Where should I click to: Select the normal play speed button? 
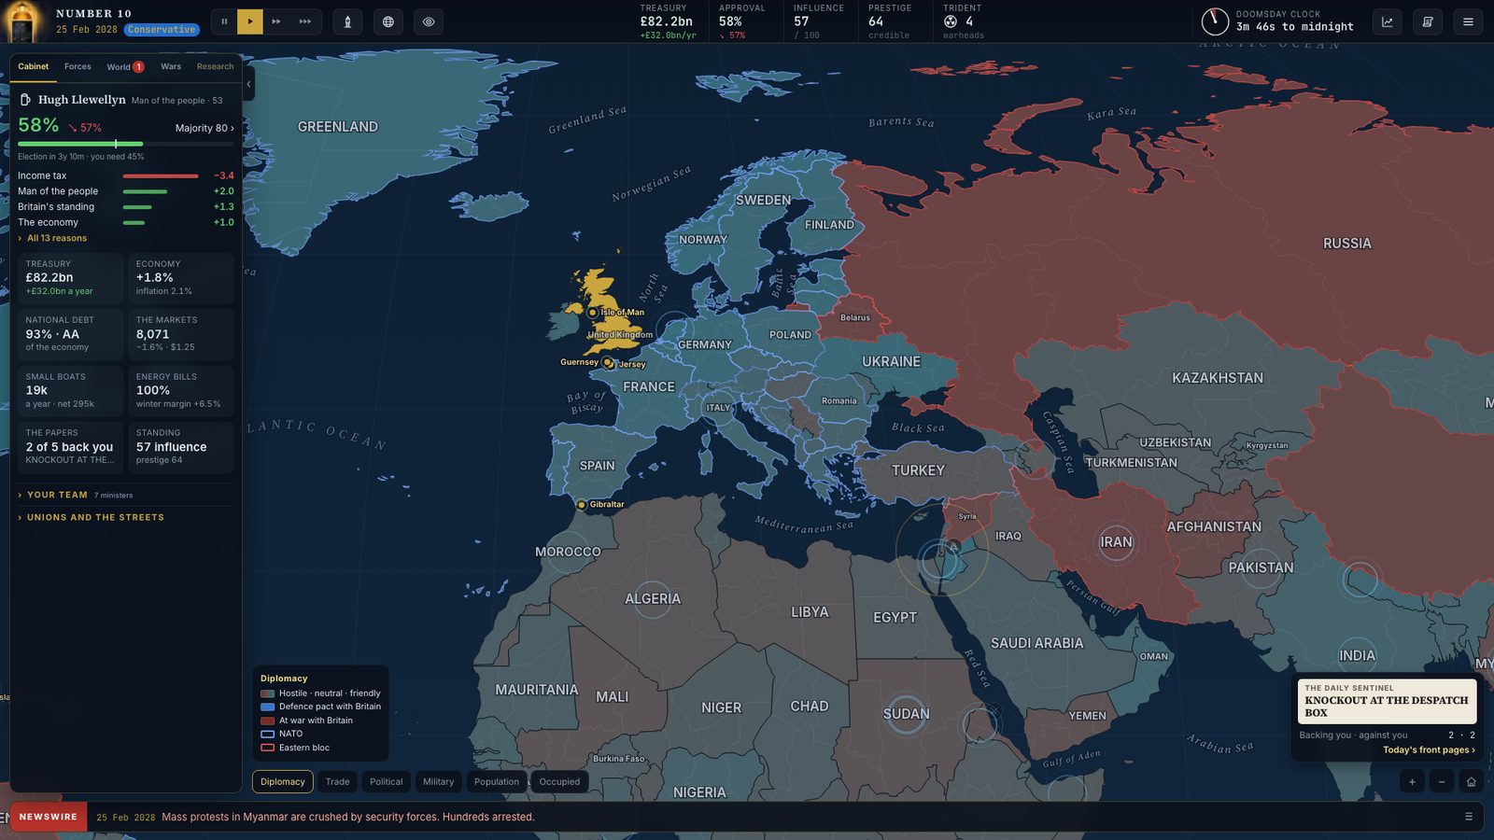point(250,21)
